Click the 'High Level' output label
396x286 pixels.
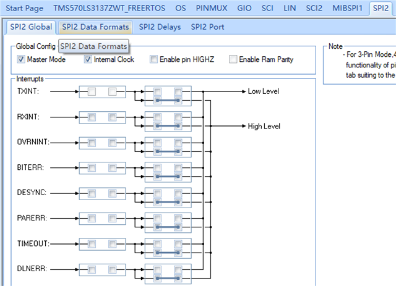(264, 126)
